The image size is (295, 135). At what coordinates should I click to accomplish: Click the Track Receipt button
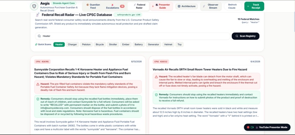pyautogui.click(x=254, y=6)
